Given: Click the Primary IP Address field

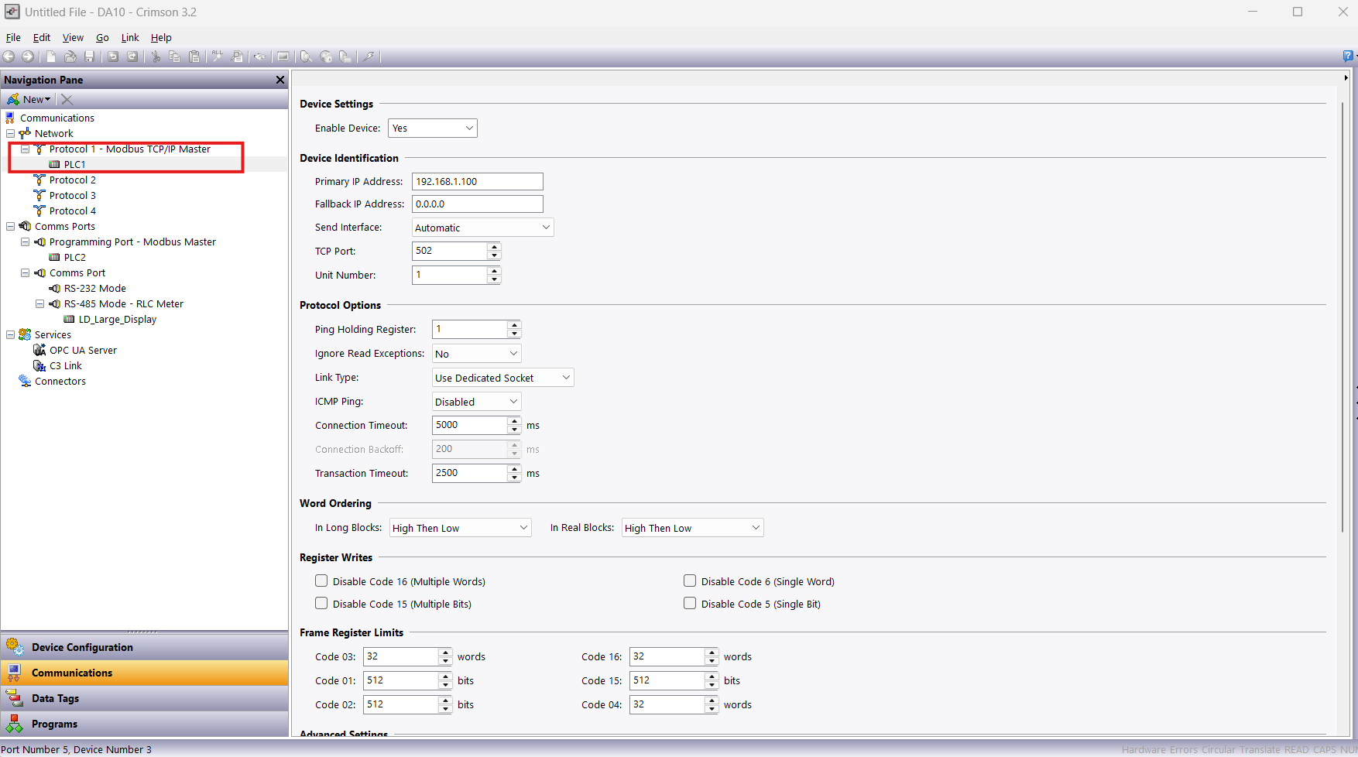Looking at the screenshot, I should point(477,182).
